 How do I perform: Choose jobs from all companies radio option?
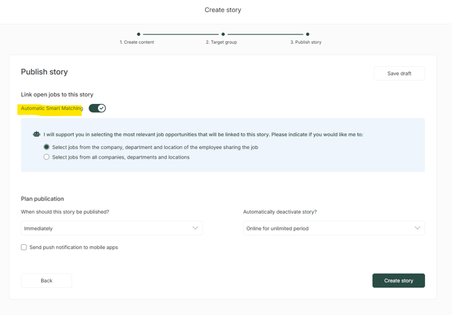pyautogui.click(x=47, y=157)
